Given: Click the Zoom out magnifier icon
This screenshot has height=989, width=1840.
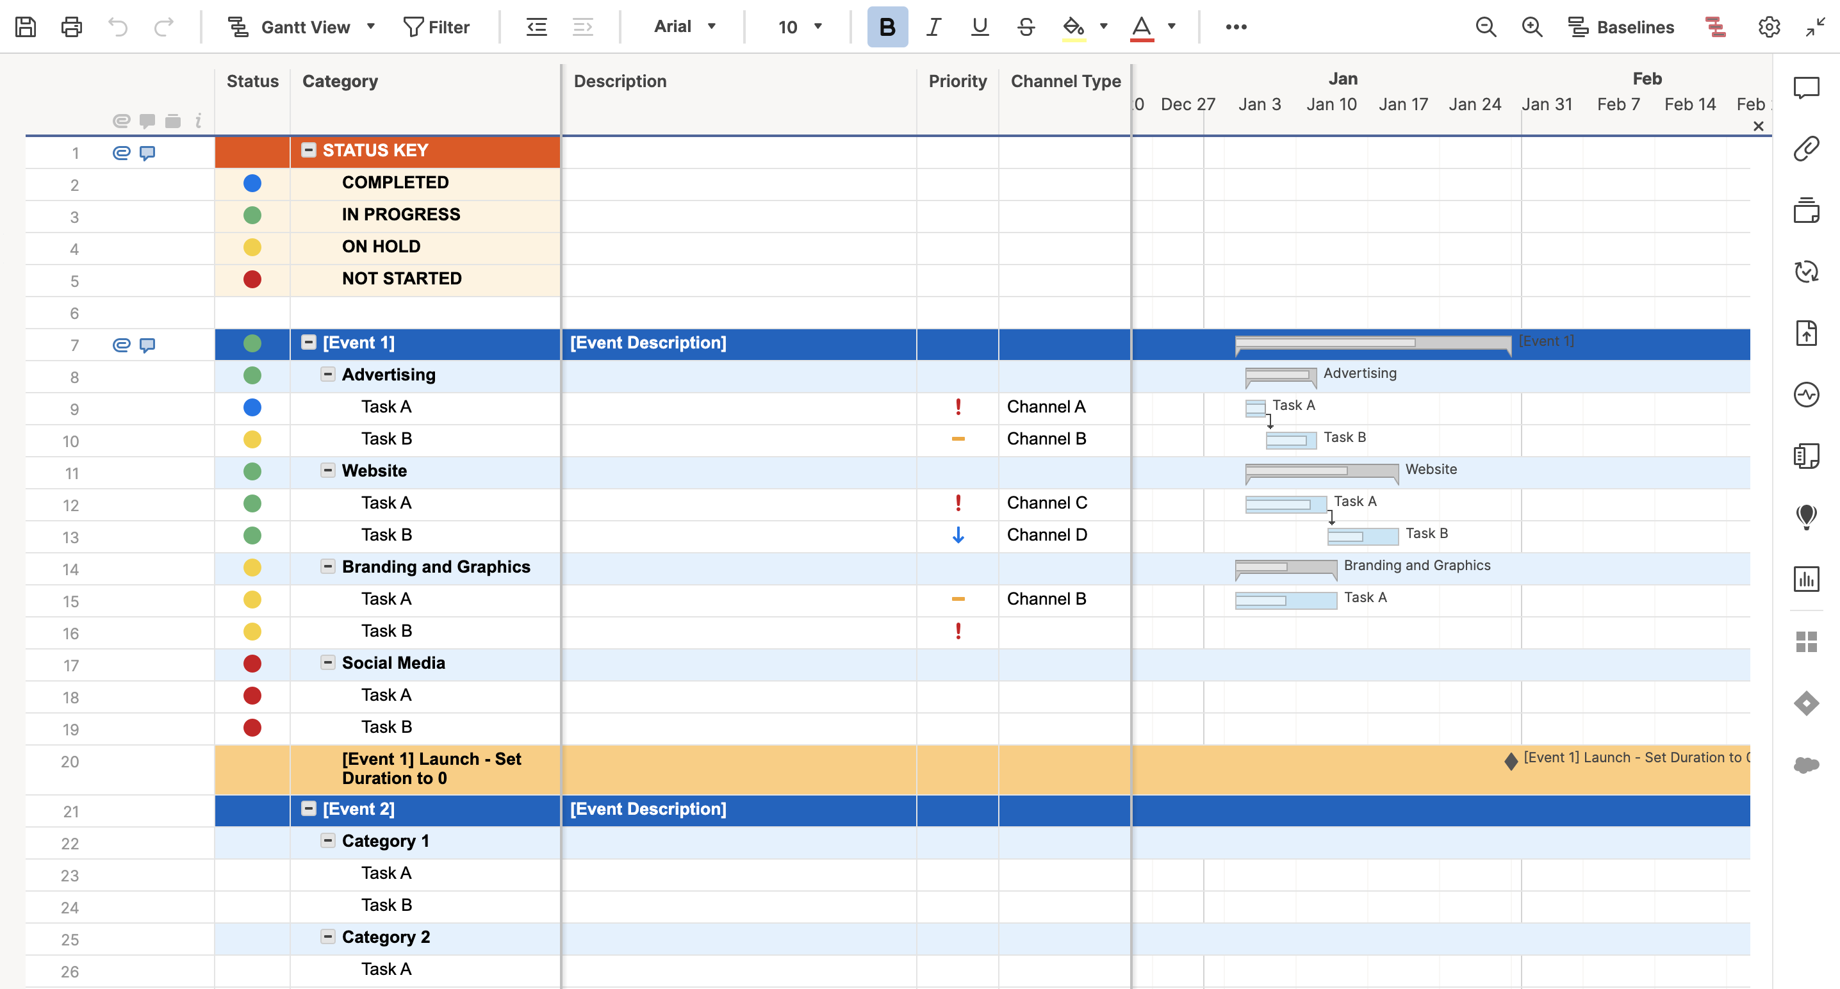Looking at the screenshot, I should tap(1486, 27).
